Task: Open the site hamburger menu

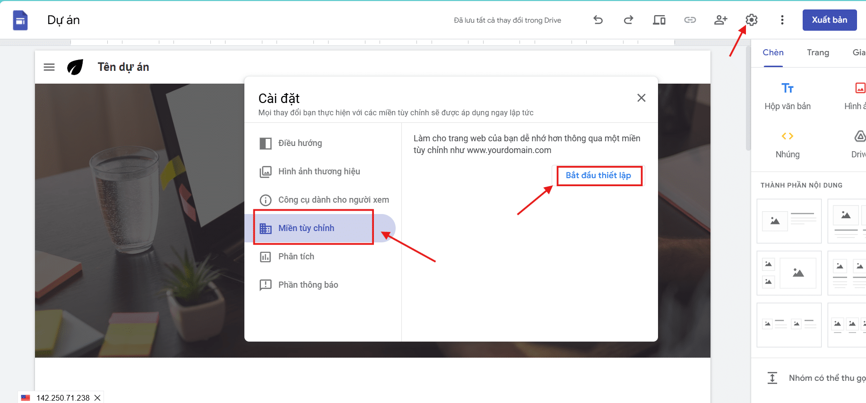Action: (x=49, y=67)
